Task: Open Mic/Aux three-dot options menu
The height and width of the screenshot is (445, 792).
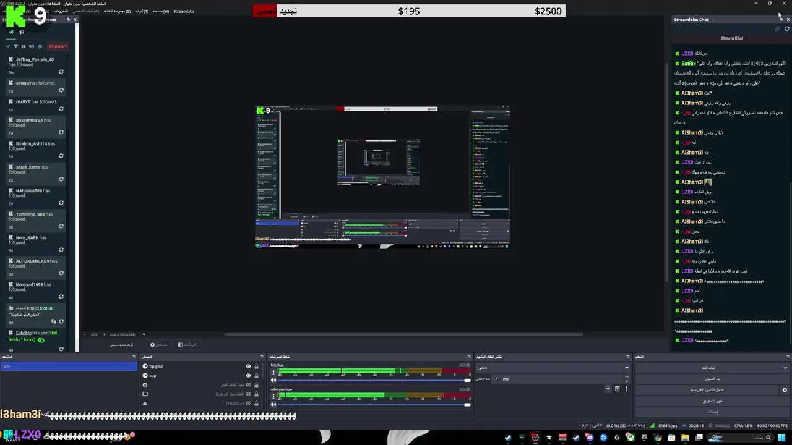Action: click(273, 371)
